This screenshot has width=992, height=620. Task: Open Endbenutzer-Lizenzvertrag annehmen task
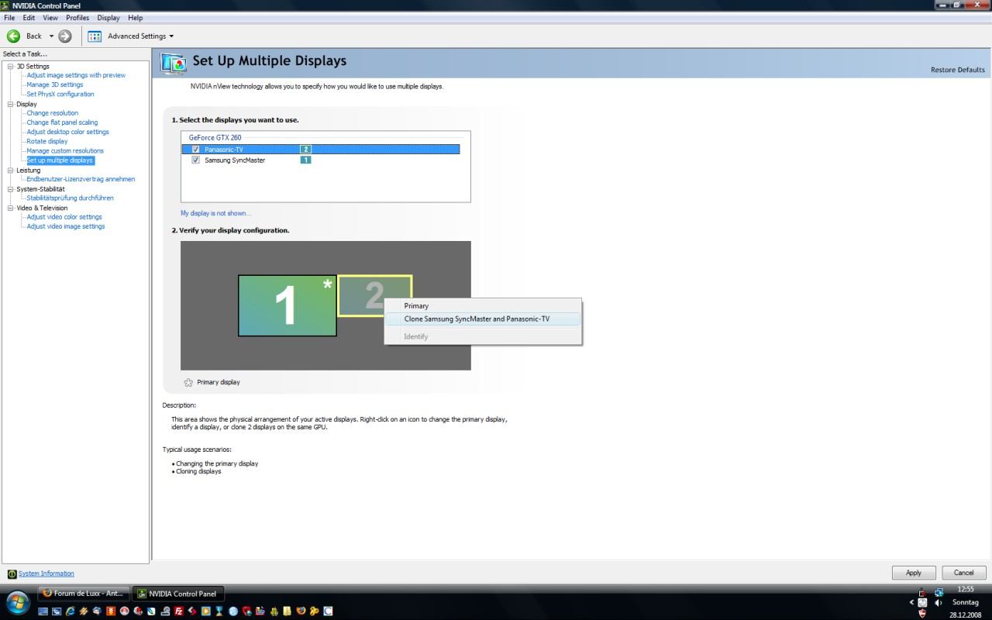81,179
